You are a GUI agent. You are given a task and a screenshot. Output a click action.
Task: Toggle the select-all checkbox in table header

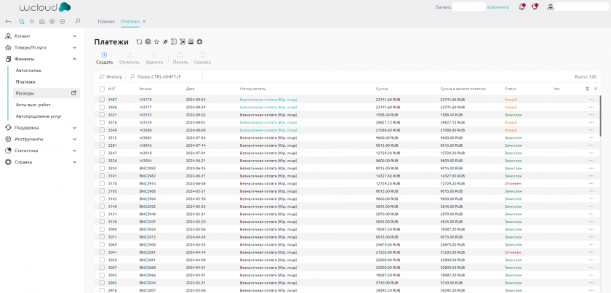click(x=102, y=89)
